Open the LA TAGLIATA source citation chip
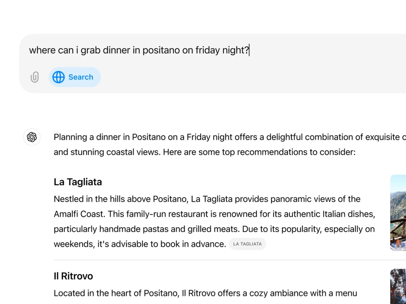This screenshot has height=304, width=406. click(247, 244)
